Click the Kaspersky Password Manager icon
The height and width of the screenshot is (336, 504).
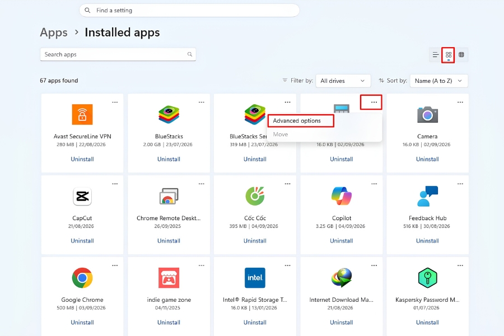(x=427, y=278)
